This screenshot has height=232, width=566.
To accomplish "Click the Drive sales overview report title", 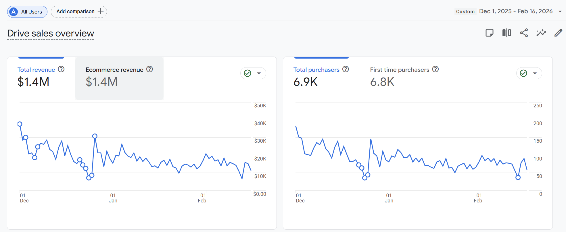I will pyautogui.click(x=51, y=33).
